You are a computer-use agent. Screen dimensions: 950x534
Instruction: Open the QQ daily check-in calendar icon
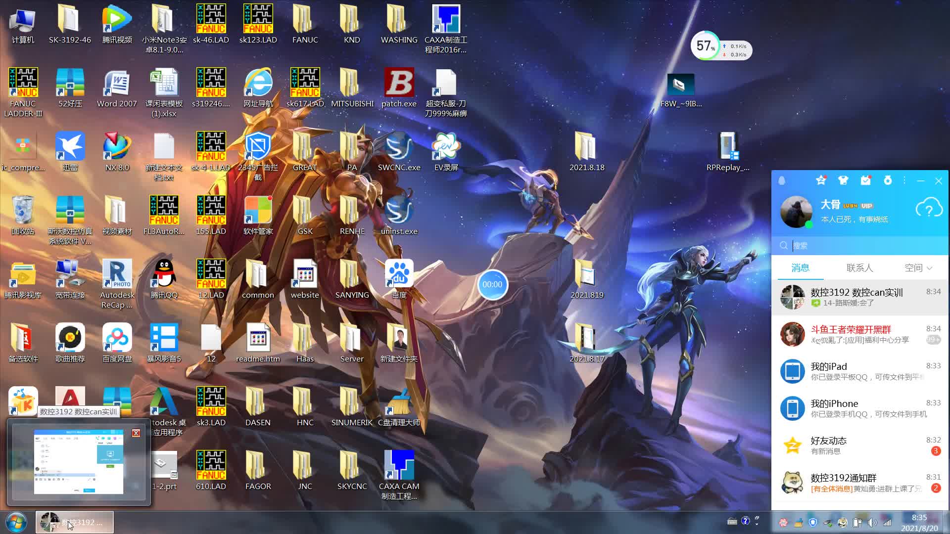[x=865, y=180]
